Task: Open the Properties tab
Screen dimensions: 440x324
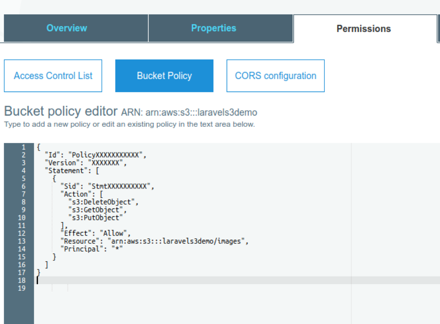Action: (220, 28)
